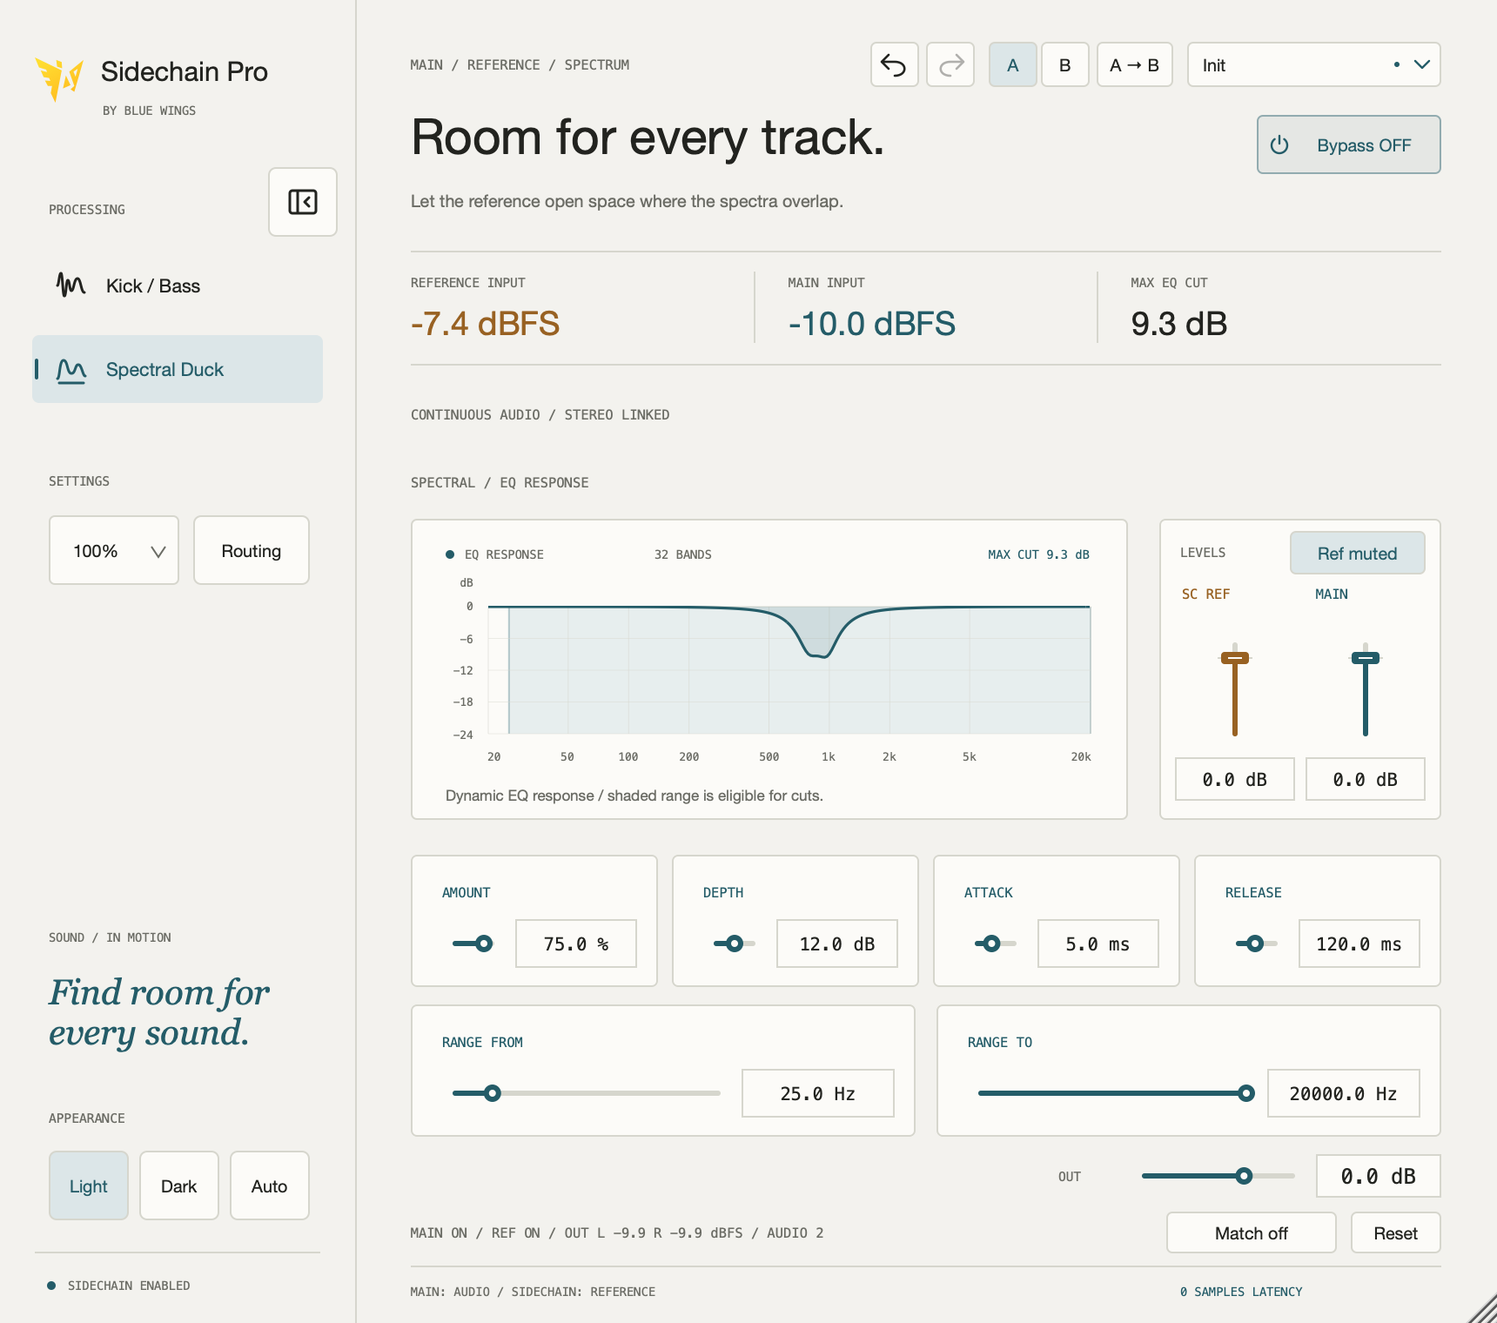Click the Amount 75.0 % value field
Image resolution: width=1497 pixels, height=1323 pixels.
click(576, 944)
